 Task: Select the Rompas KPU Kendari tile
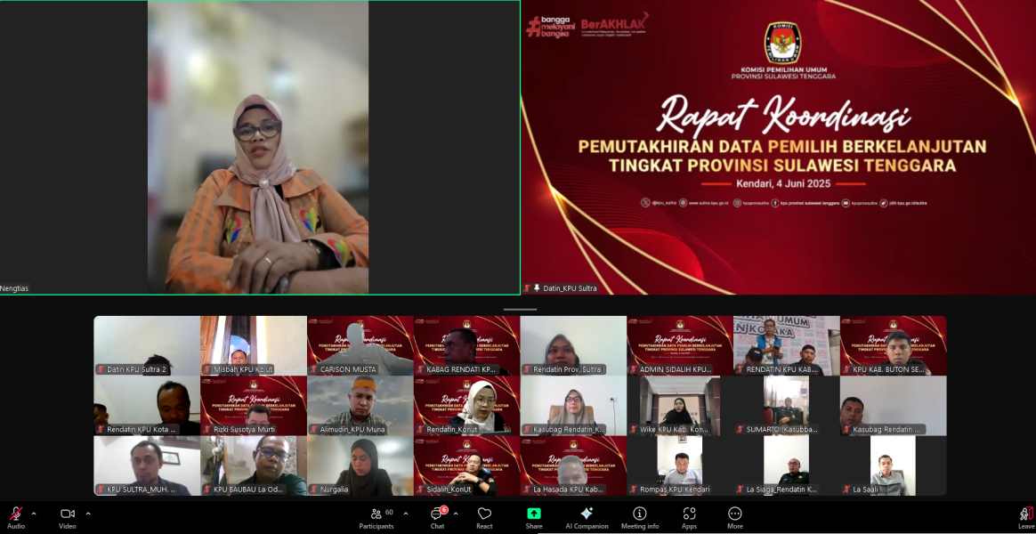680,465
